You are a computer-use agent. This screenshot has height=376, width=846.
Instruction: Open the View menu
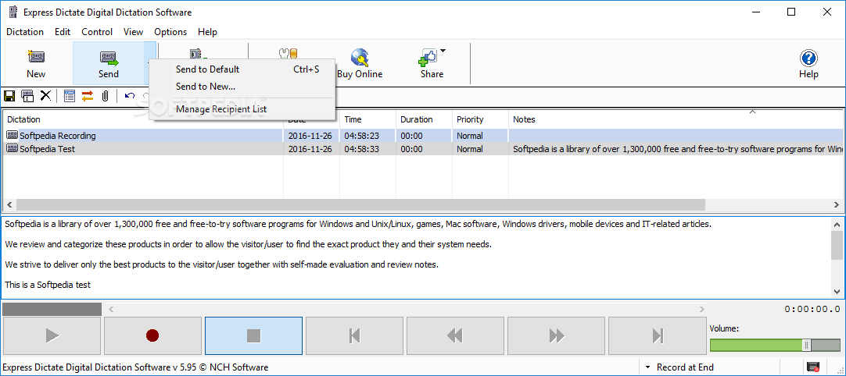(x=133, y=32)
